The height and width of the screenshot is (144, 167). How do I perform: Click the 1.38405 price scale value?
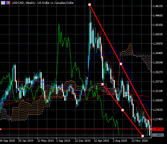tap(158, 53)
